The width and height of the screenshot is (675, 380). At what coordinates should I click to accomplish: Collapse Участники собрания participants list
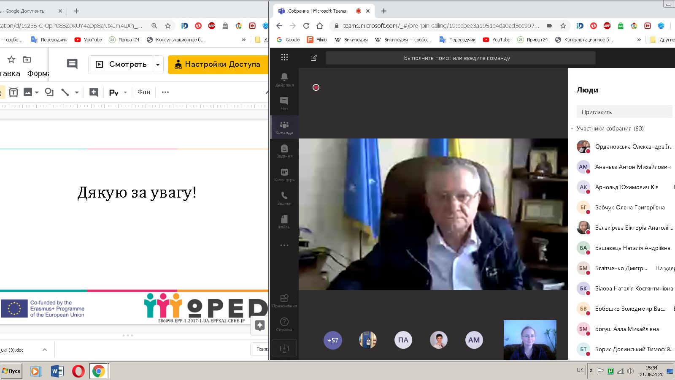(x=572, y=129)
